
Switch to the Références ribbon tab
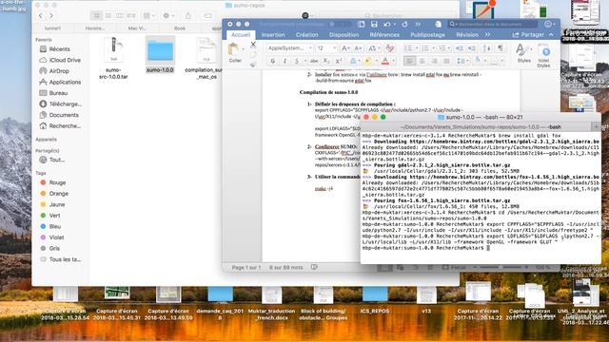384,34
